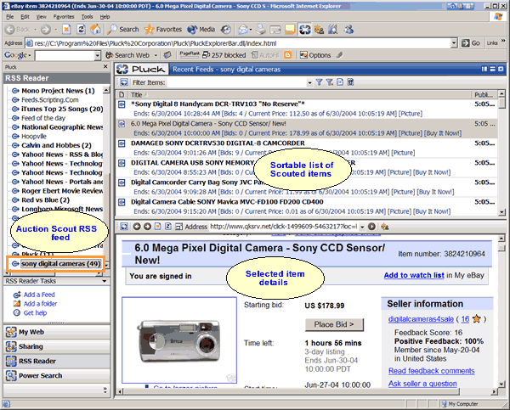Viewport: 510px width, 410px height.
Task: Open the Filter Items dropdown arrow
Action: point(309,82)
